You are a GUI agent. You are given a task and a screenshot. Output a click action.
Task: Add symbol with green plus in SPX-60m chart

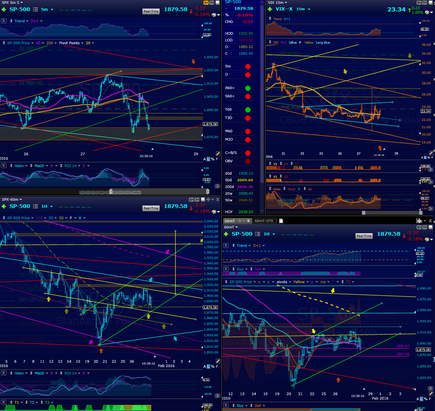coord(4,206)
